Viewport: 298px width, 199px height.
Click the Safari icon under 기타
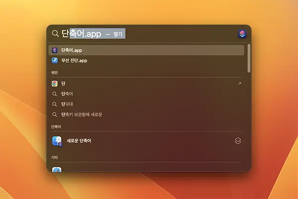point(57,170)
